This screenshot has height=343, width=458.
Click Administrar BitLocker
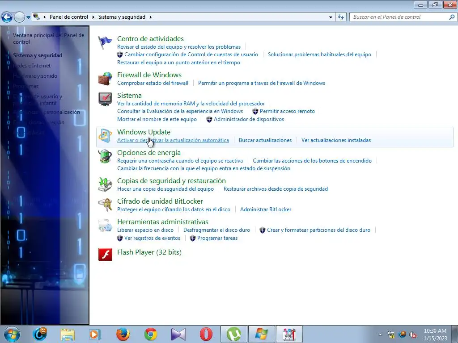tap(266, 209)
